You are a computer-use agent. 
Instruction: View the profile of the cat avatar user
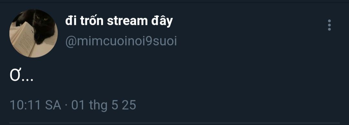pyautogui.click(x=33, y=33)
